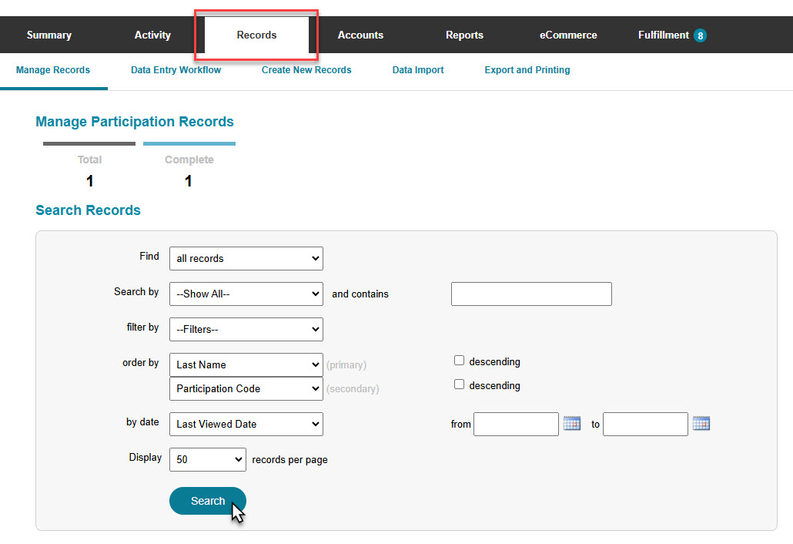Click the Search button
The image size is (793, 544).
[208, 501]
